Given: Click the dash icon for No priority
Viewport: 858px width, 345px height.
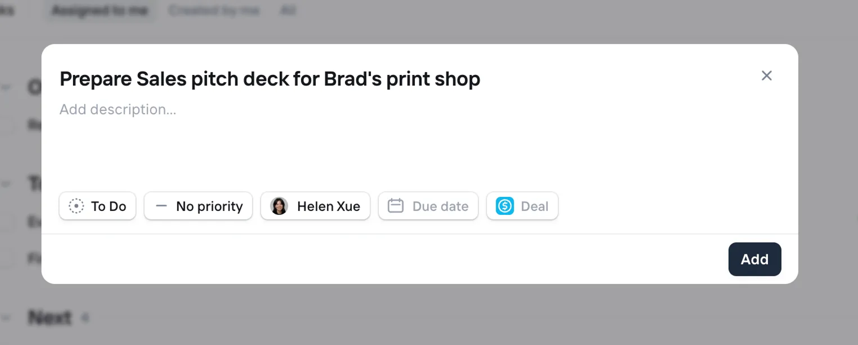Looking at the screenshot, I should click(161, 206).
